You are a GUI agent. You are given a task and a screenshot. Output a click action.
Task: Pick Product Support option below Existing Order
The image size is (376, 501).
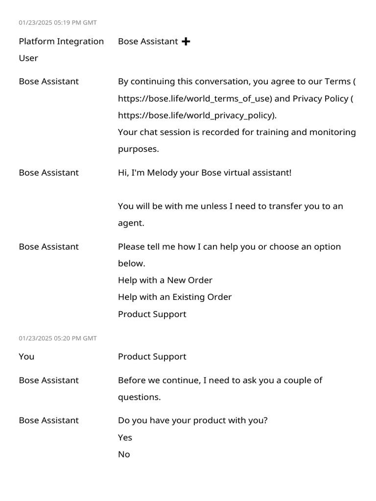(152, 314)
